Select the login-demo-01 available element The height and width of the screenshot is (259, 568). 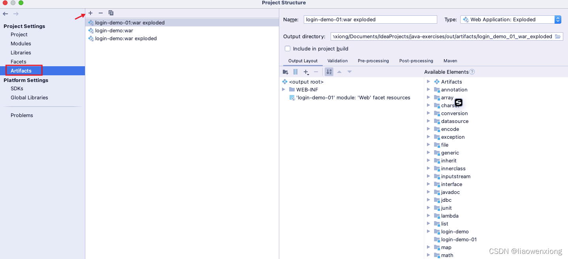[459, 240]
